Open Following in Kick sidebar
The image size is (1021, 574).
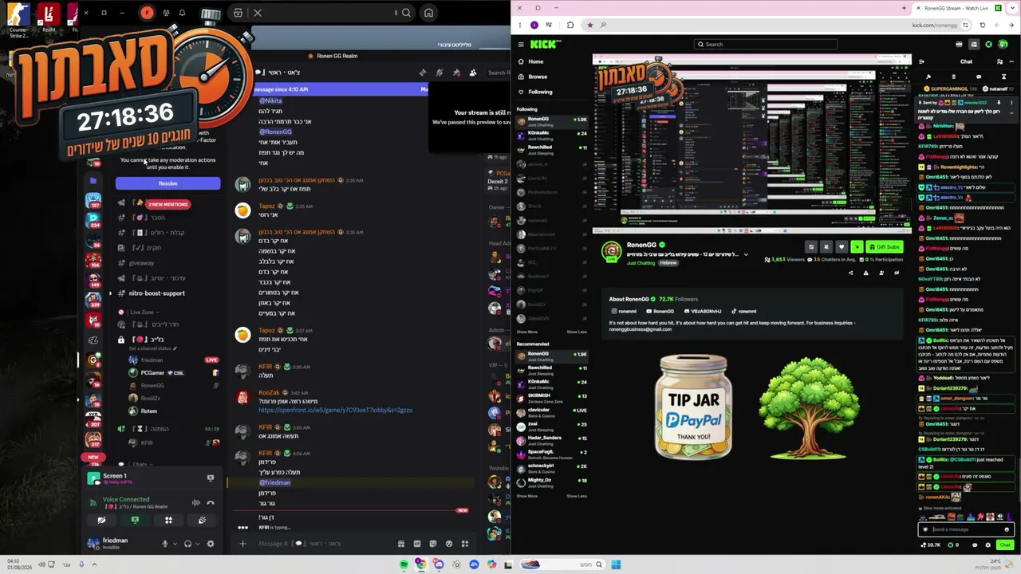pyautogui.click(x=540, y=92)
